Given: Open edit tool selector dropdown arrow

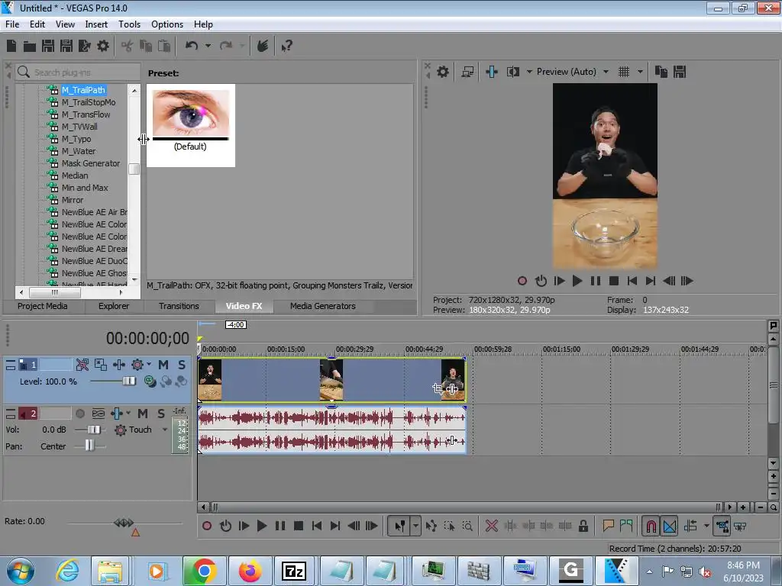Looking at the screenshot, I should click(415, 526).
